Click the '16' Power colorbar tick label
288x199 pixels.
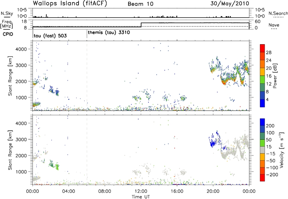[x=269, y=76]
